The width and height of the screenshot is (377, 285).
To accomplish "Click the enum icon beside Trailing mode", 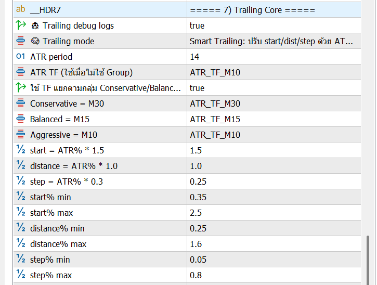I will pyautogui.click(x=21, y=41).
